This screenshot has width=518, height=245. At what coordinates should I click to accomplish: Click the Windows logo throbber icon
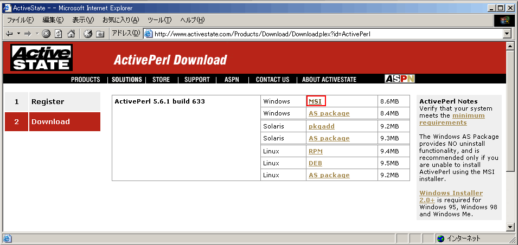tap(505, 21)
